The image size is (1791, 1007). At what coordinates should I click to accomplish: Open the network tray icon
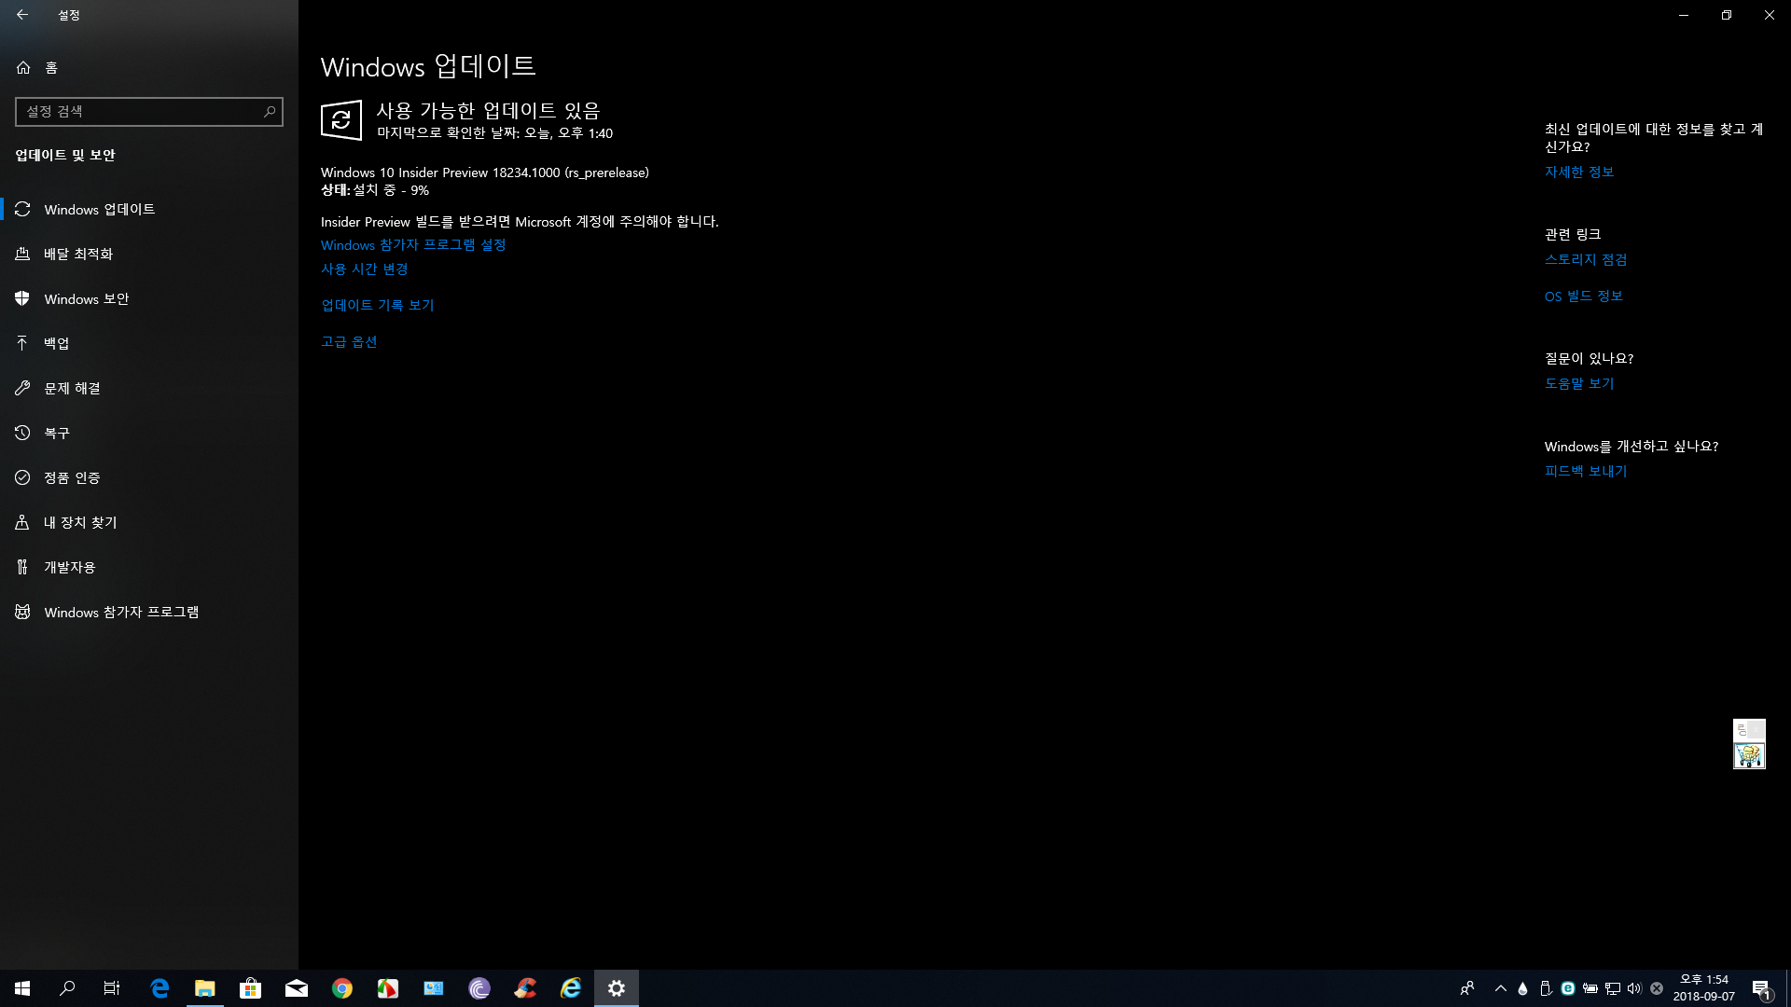(x=1613, y=988)
